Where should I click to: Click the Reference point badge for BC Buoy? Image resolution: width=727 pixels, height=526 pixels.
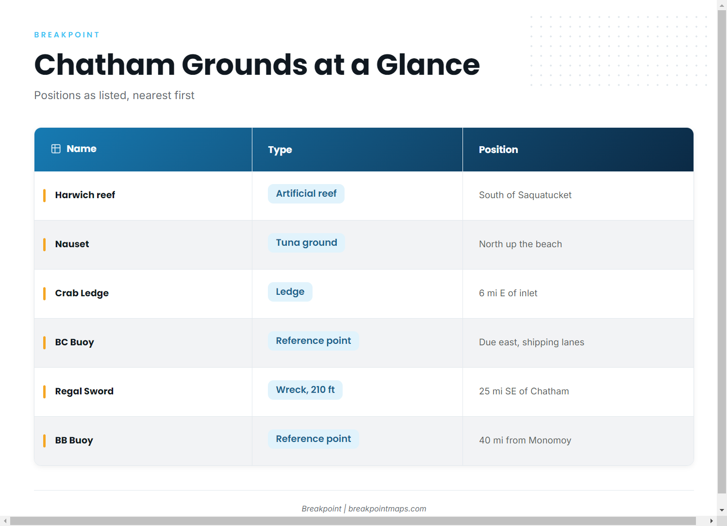[314, 341]
